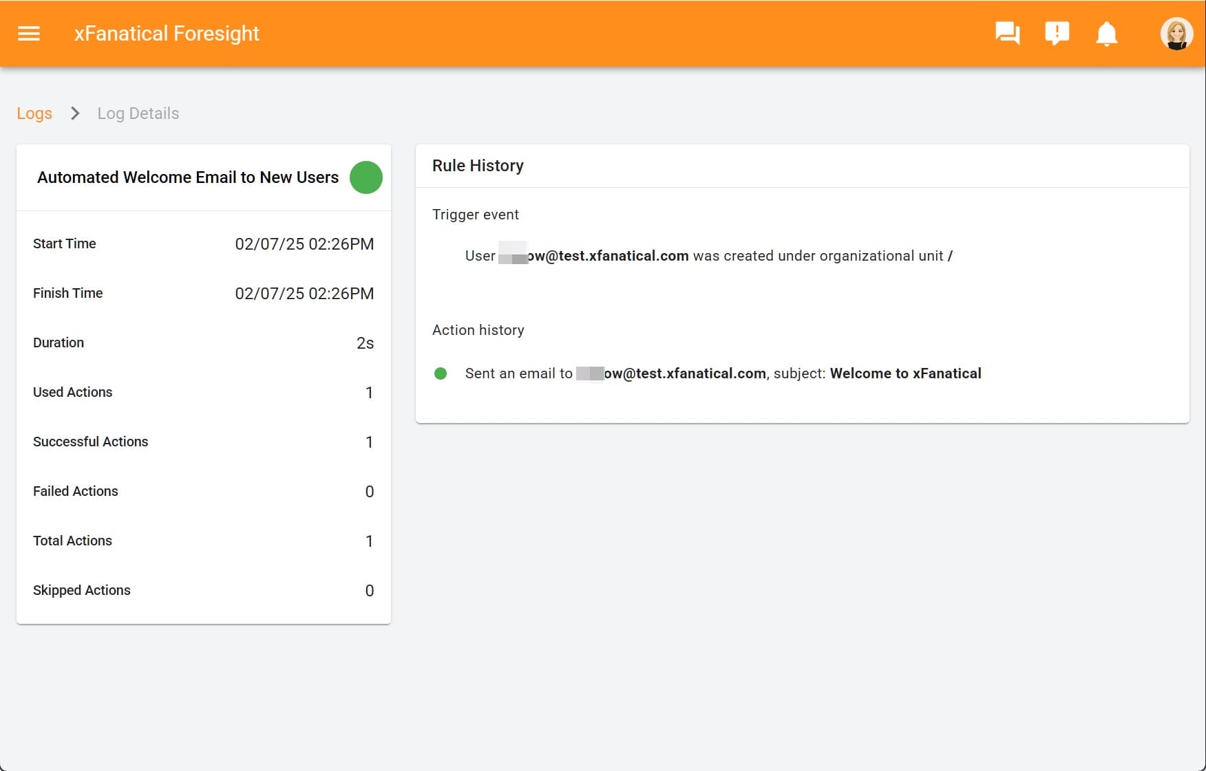Select the Finish Time value

tap(304, 294)
